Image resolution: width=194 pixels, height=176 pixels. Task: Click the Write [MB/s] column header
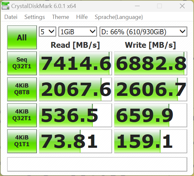pyautogui.click(x=150, y=45)
